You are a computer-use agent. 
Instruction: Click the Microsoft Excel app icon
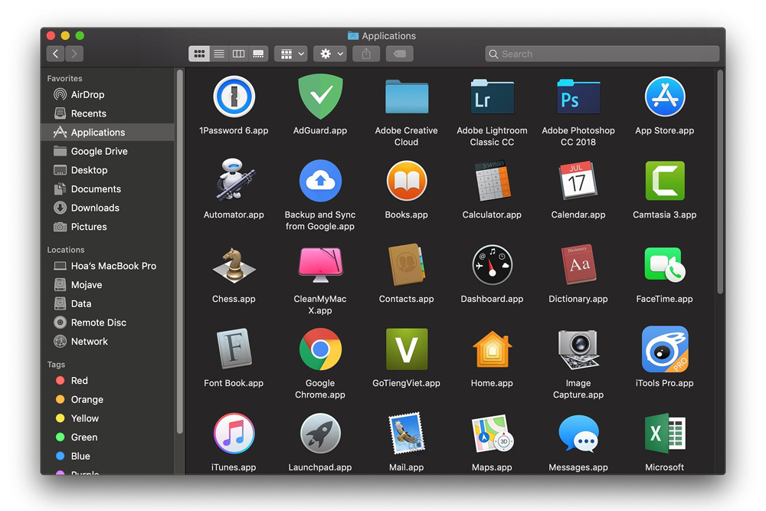(665, 434)
